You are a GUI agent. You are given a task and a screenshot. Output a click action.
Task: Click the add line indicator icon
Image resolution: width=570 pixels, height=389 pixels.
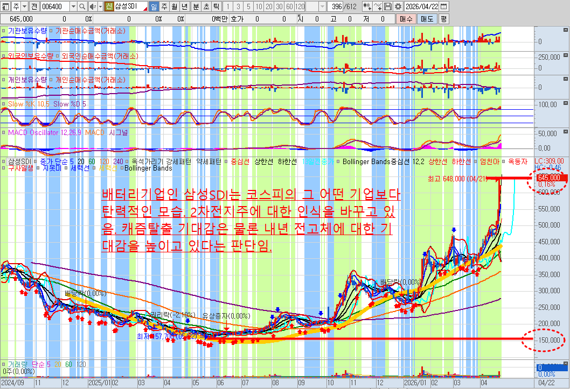coord(378,6)
